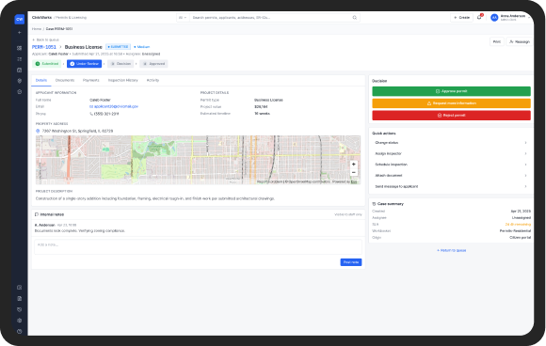The image size is (546, 346).
Task: Click the Internal notes comment icon
Action: point(37,214)
